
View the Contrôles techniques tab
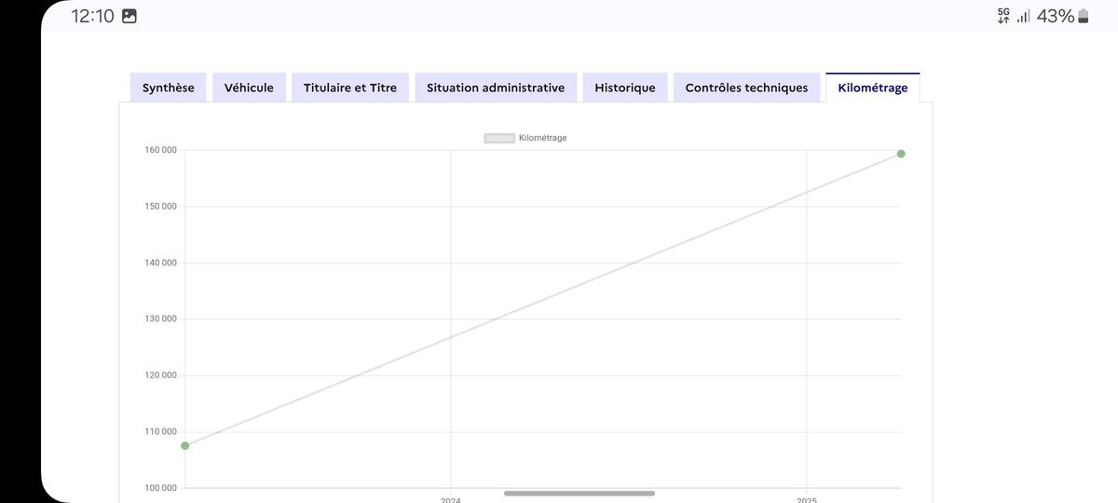746,88
